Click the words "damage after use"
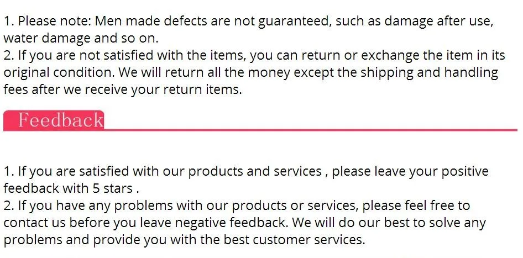Screen dimensions: 523x258 click(x=438, y=22)
